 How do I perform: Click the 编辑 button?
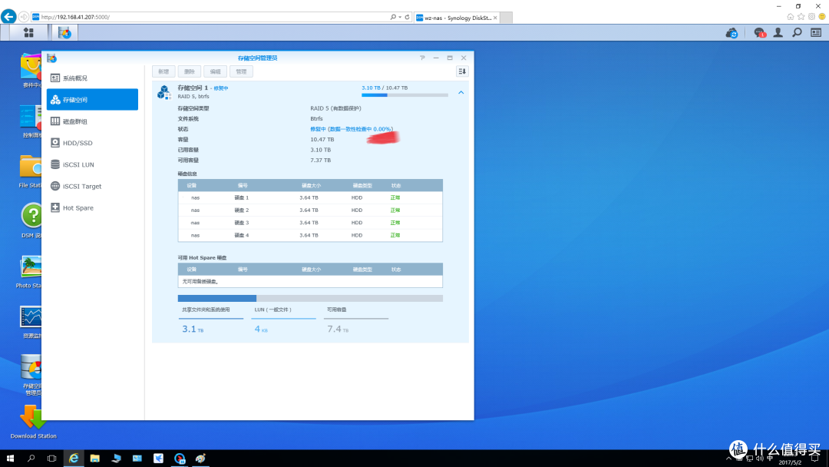coord(215,71)
